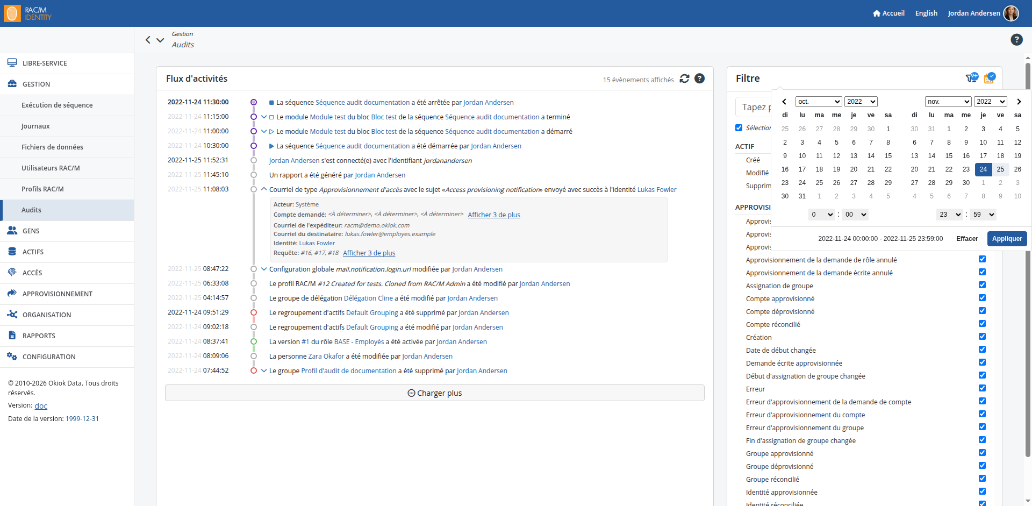Open the CONFIGURATION sidebar section
Viewport: 1032px width, 506px height.
[67, 357]
